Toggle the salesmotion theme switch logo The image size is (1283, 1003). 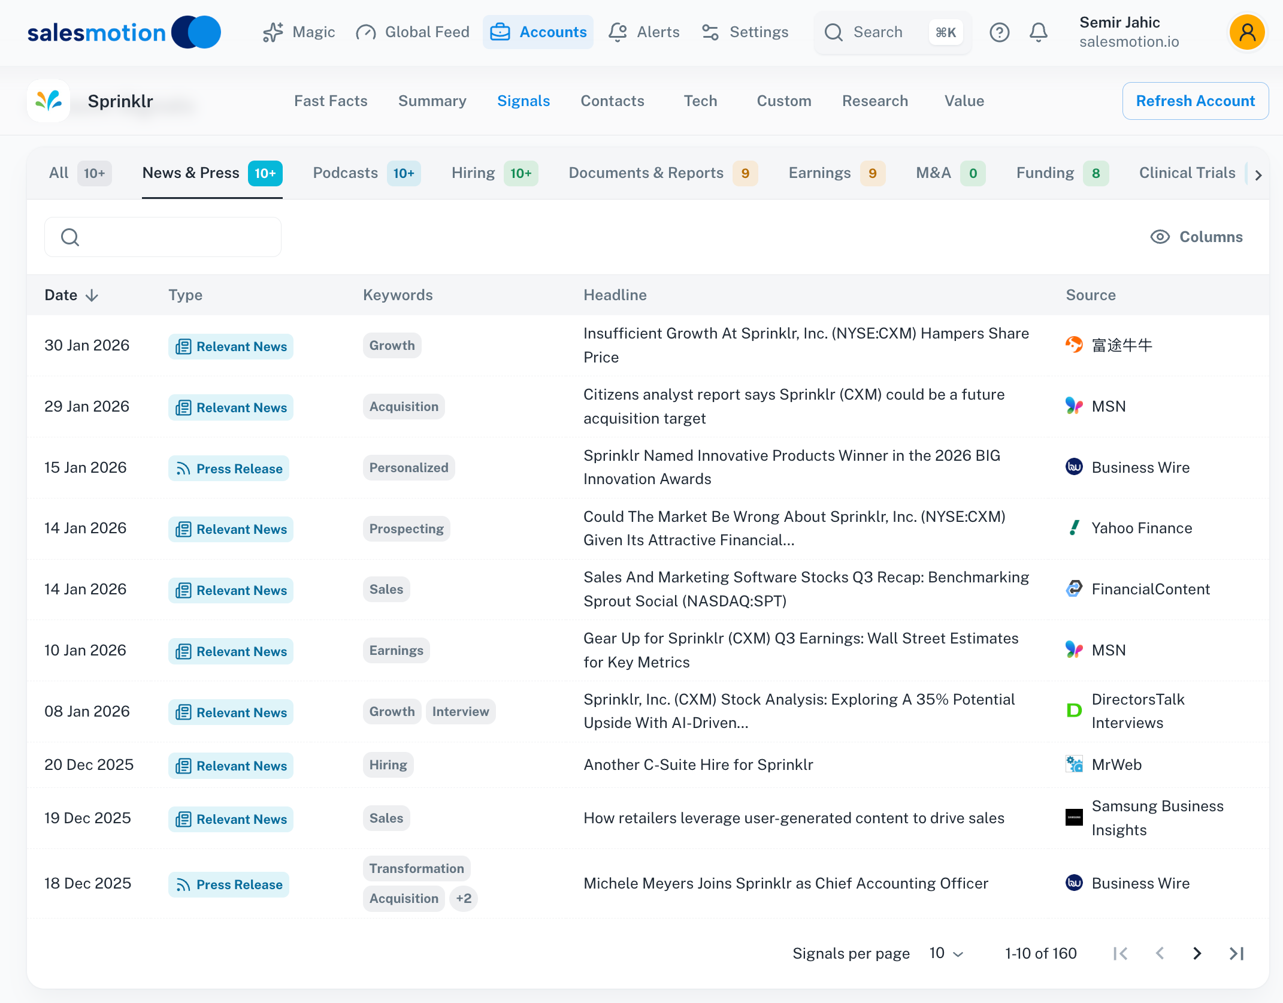(196, 32)
